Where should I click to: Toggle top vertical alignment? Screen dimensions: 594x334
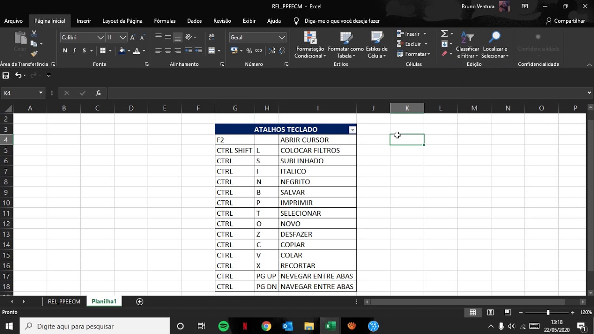(x=158, y=37)
